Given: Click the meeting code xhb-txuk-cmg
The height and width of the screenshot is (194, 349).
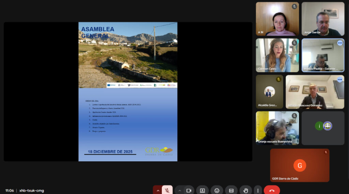Looking at the screenshot, I should click(31, 191).
